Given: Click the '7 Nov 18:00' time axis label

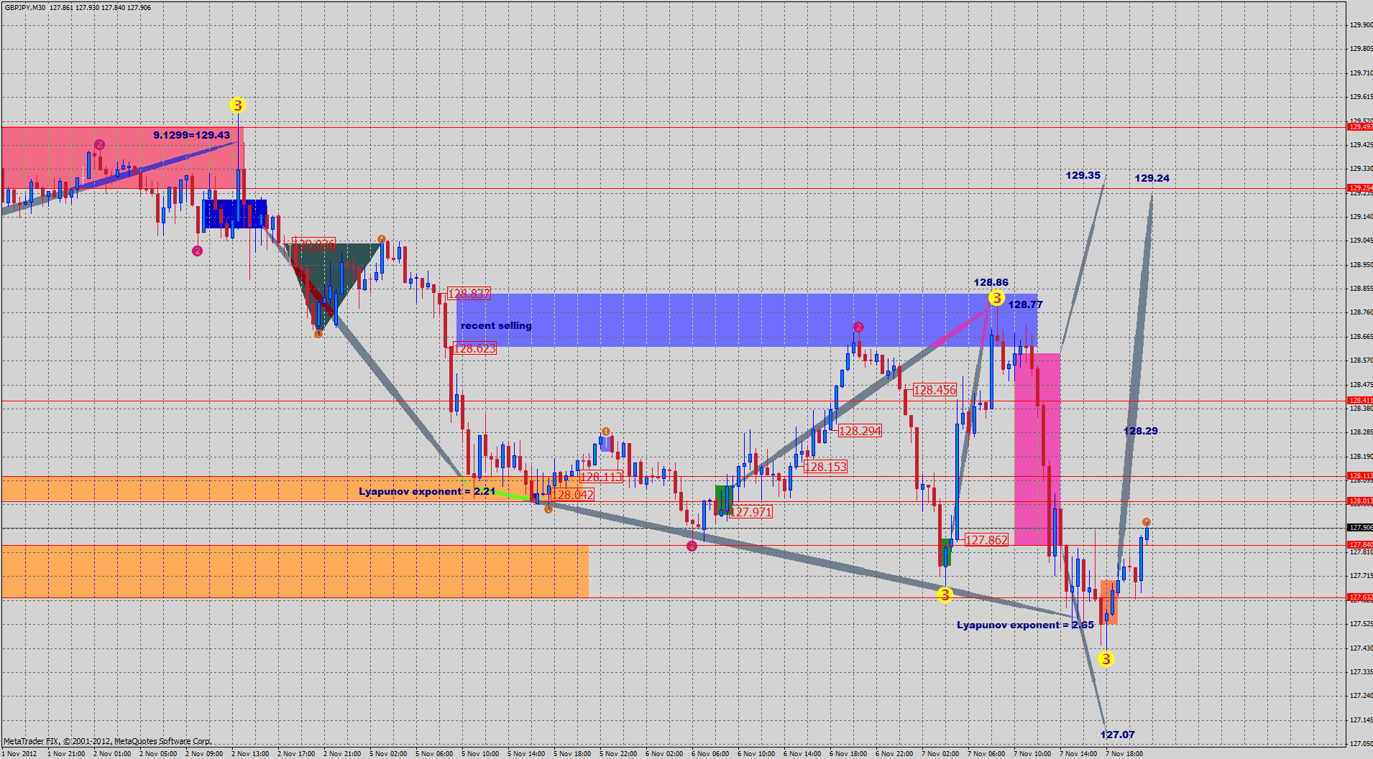Looking at the screenshot, I should 1124,753.
